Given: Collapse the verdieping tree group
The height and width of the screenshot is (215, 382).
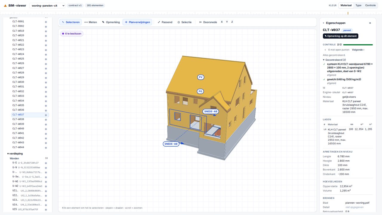Looking at the screenshot, I should point(8,154).
